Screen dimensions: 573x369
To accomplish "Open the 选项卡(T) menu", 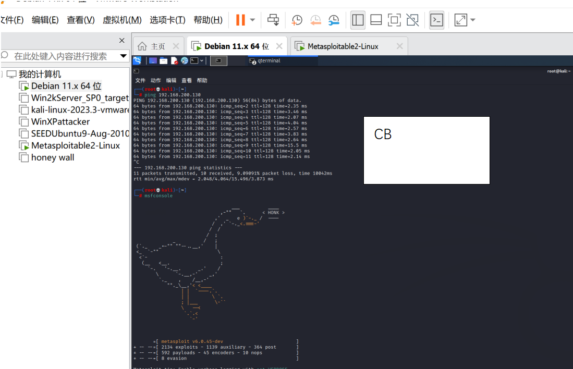I will pyautogui.click(x=167, y=20).
